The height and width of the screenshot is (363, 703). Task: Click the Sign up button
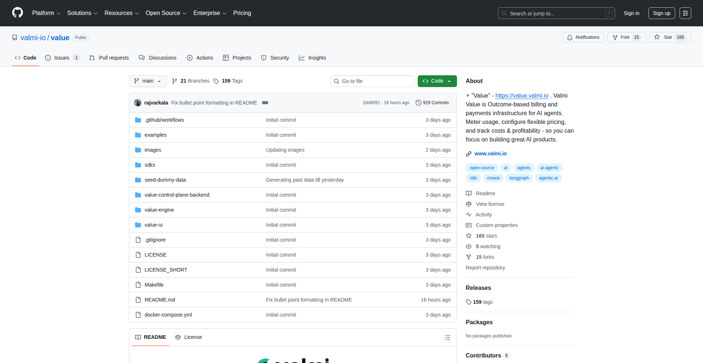661,13
